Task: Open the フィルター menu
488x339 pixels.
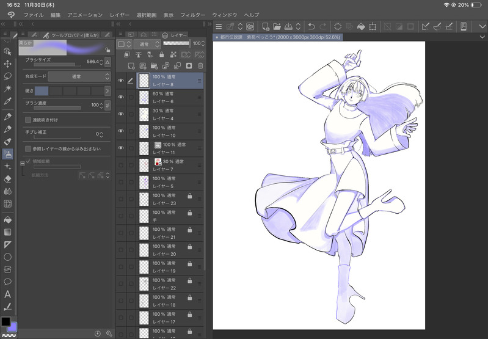Action: (x=192, y=14)
